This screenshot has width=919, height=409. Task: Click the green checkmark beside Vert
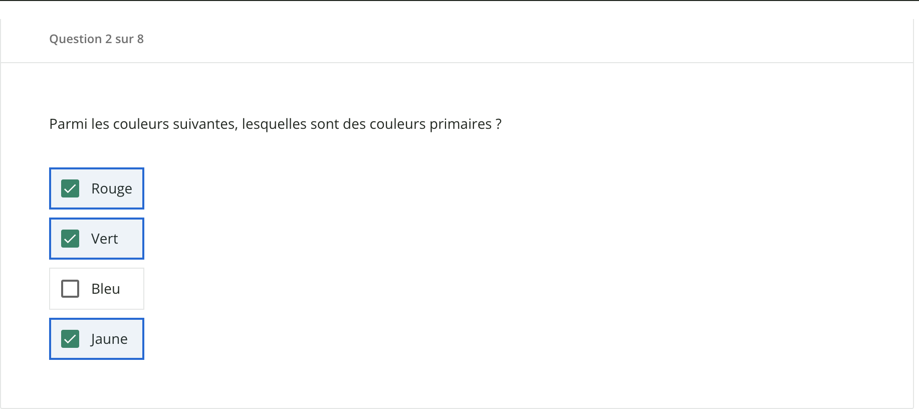point(70,239)
